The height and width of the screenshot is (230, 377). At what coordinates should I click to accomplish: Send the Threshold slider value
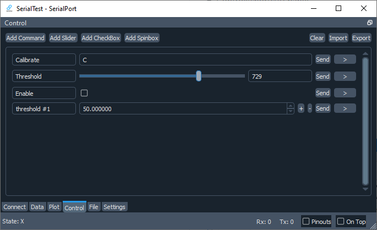point(323,76)
